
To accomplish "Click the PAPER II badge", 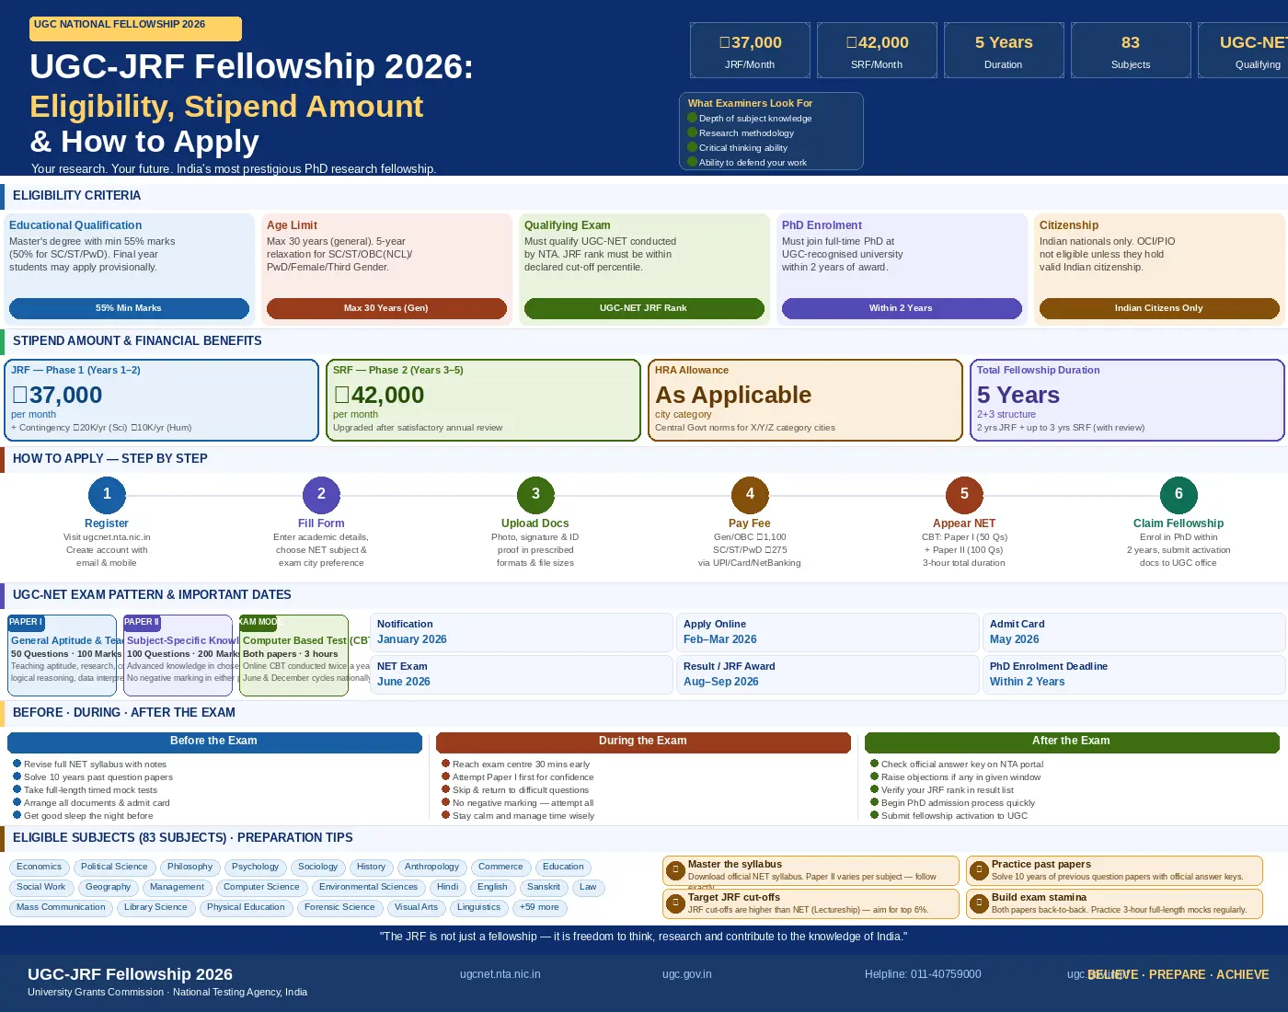I will click(142, 623).
